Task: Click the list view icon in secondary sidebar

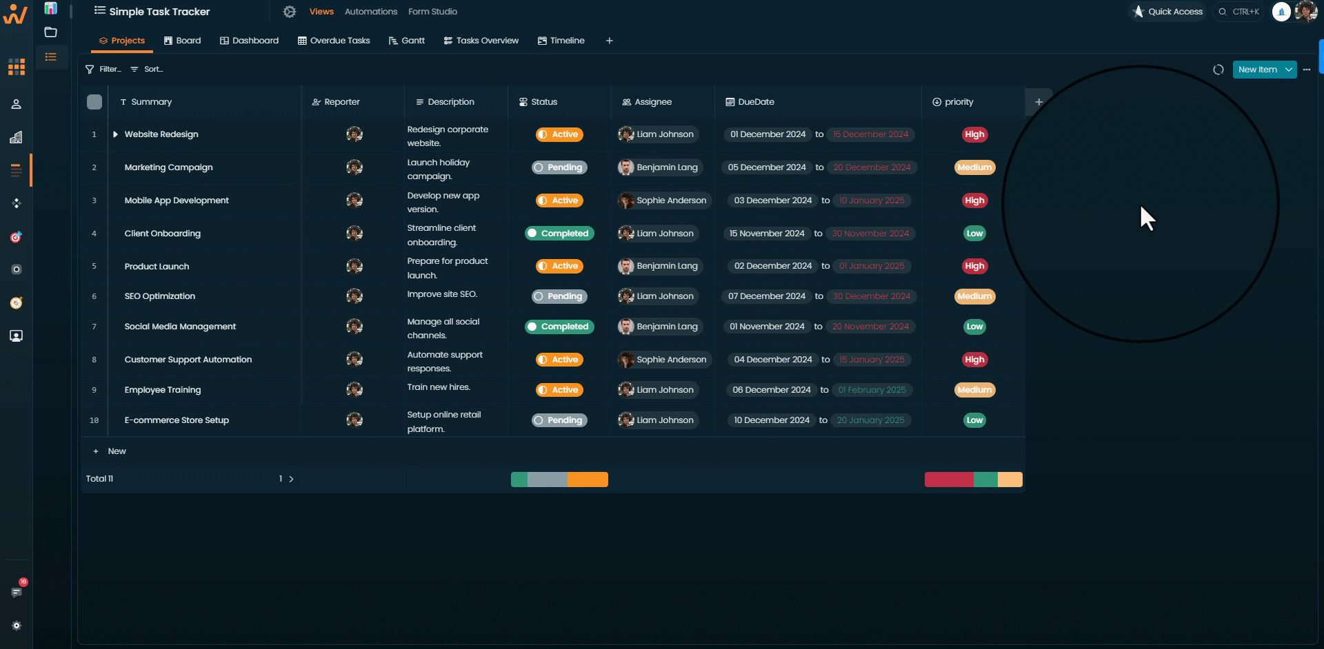Action: [50, 57]
